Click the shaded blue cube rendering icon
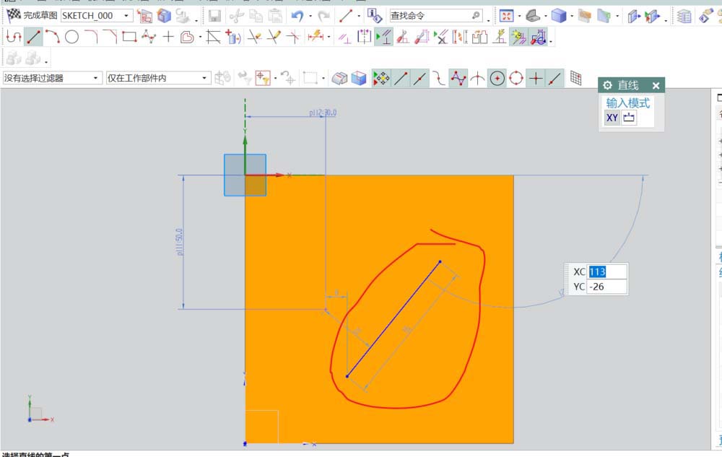This screenshot has height=457, width=722. point(559,16)
